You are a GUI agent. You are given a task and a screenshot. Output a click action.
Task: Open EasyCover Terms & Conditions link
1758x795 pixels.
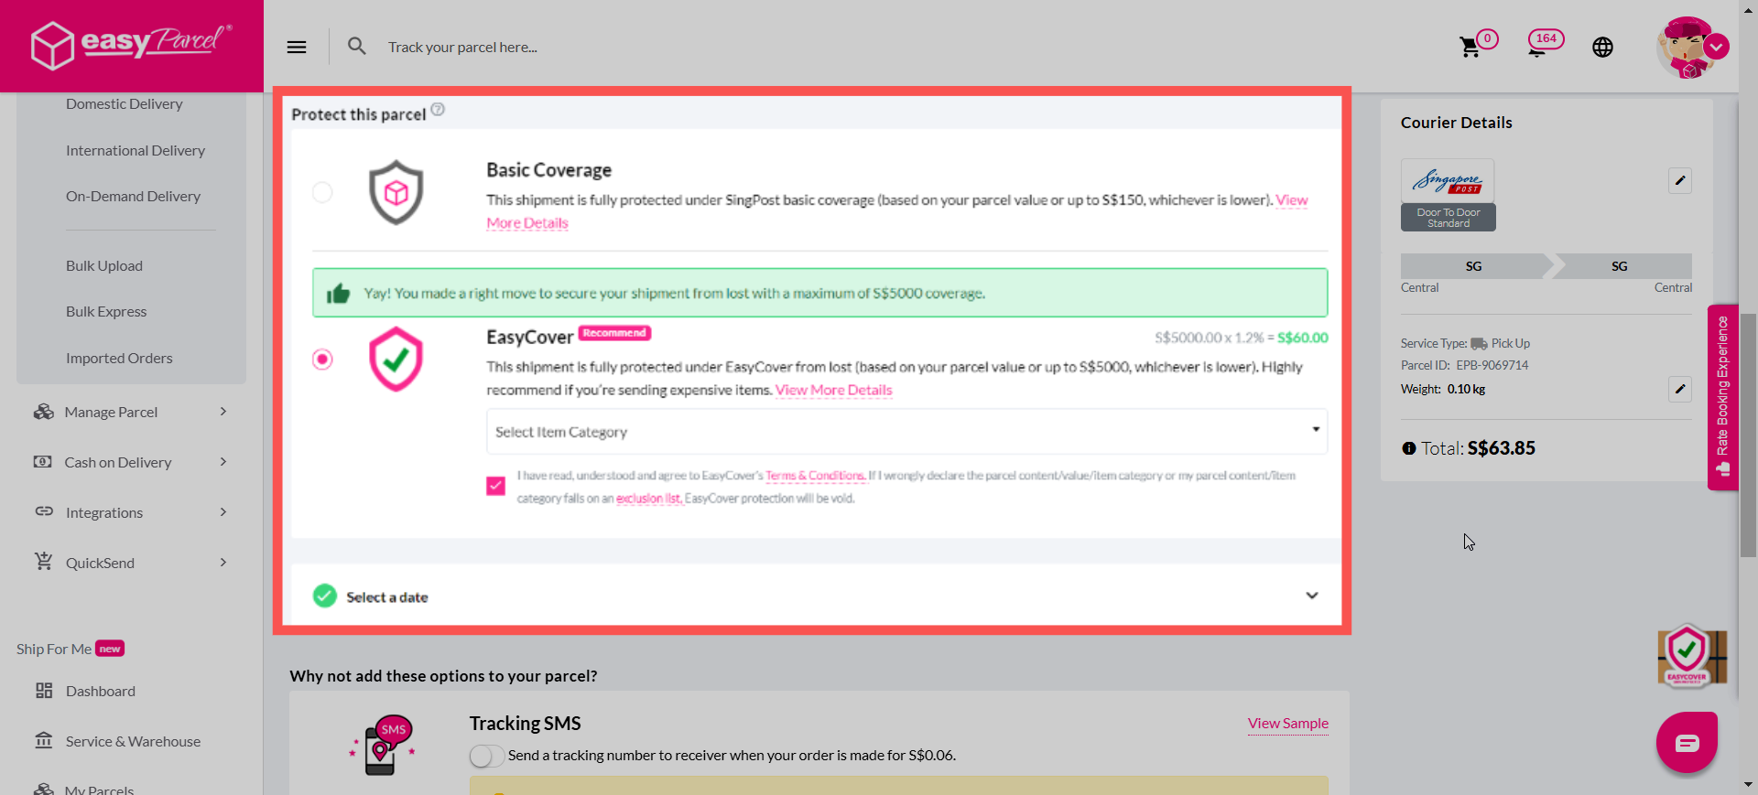[x=815, y=476]
